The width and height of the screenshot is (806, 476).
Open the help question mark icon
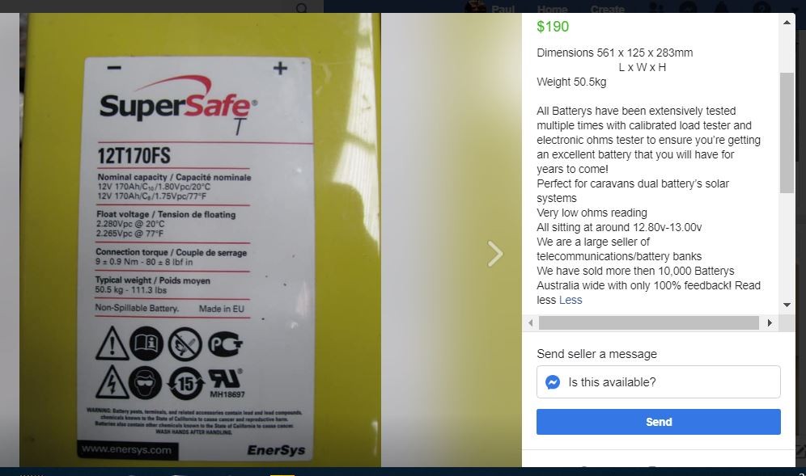pos(761,8)
